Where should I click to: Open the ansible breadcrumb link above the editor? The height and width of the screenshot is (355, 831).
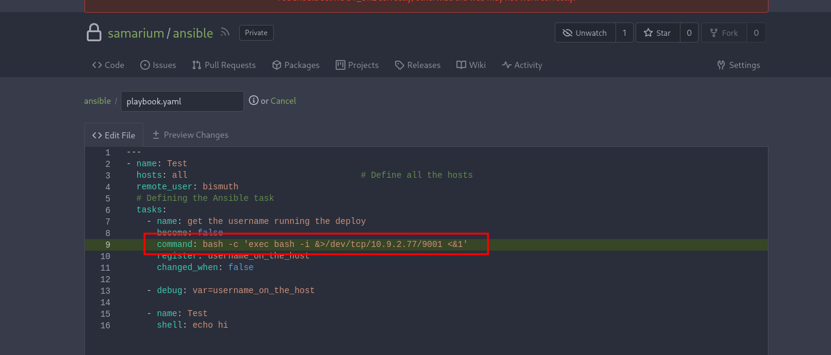point(97,100)
